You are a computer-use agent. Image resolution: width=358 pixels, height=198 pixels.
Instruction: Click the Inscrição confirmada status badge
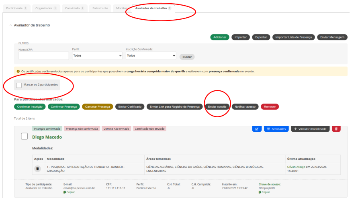(x=47, y=129)
